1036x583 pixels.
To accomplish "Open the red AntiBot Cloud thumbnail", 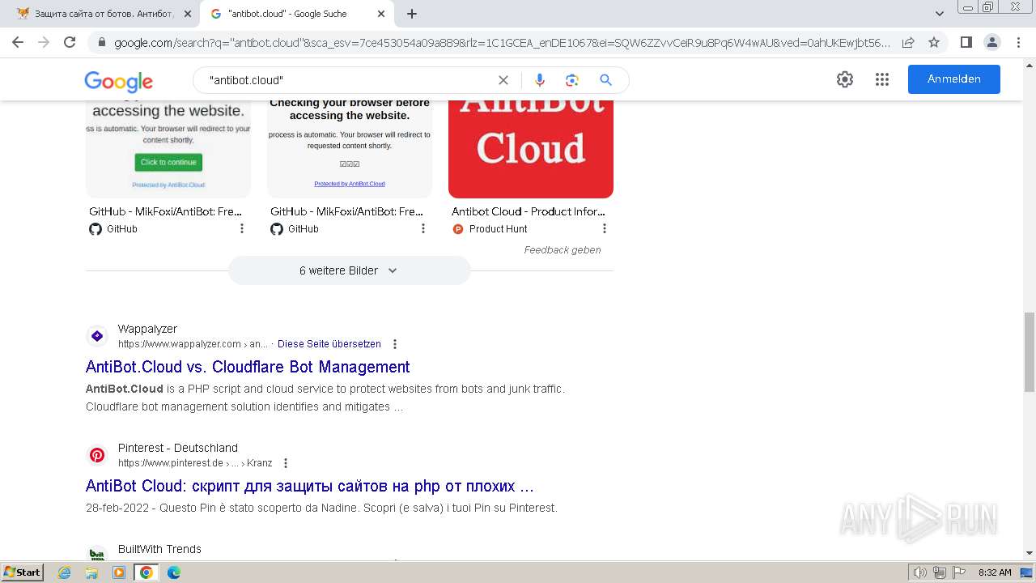I will [531, 150].
